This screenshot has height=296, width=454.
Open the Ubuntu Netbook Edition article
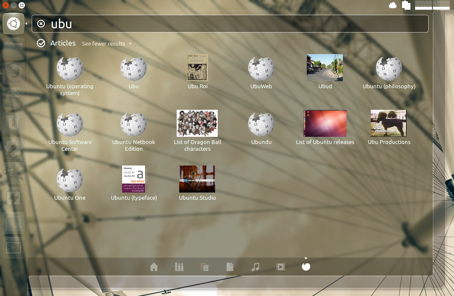[134, 132]
